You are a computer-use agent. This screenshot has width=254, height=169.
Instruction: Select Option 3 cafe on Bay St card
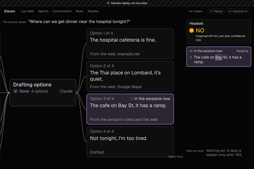[x=130, y=109]
